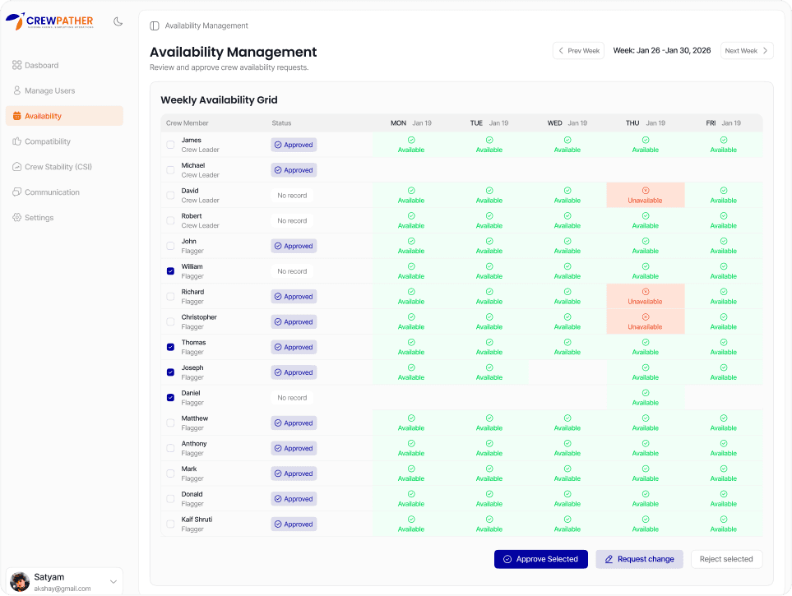Viewport: 792px width, 596px height.
Task: Click the Request change button
Action: (638, 559)
